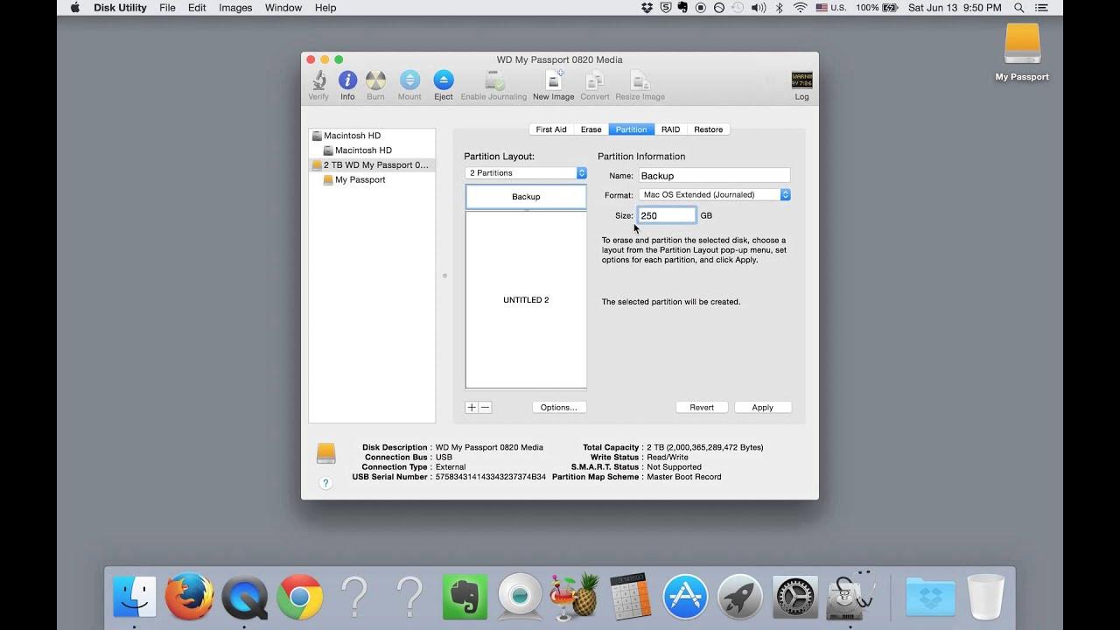Screen dimensions: 1120x630
Task: Click the Convert toolbar icon
Action: [595, 85]
